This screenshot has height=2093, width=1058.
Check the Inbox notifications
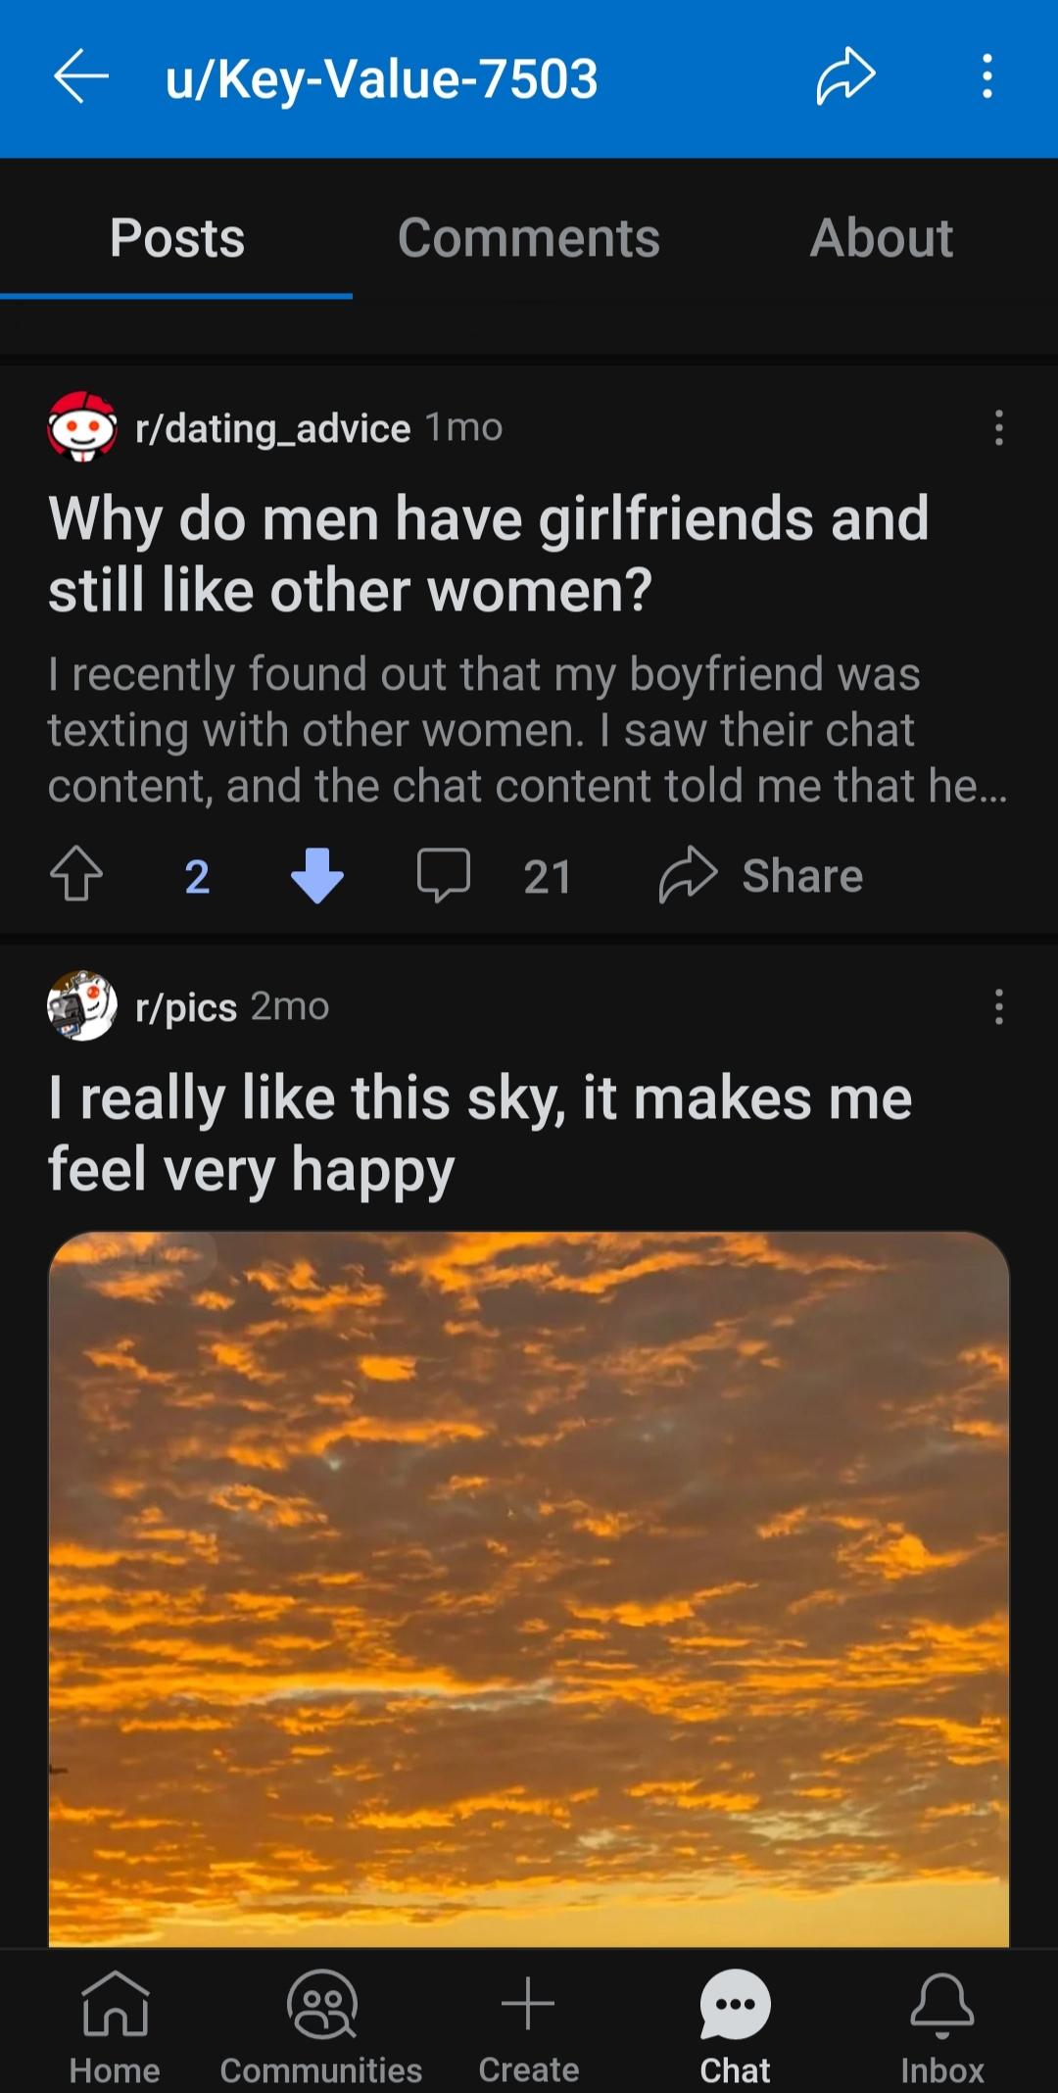point(941,2026)
